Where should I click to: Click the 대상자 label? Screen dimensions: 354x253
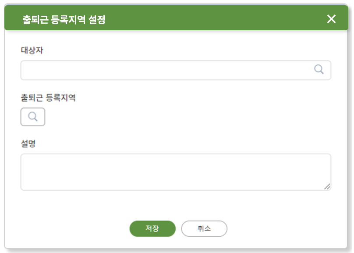point(32,50)
